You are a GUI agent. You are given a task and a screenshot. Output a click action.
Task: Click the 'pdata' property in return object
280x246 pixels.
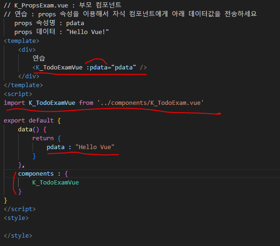(x=55, y=147)
